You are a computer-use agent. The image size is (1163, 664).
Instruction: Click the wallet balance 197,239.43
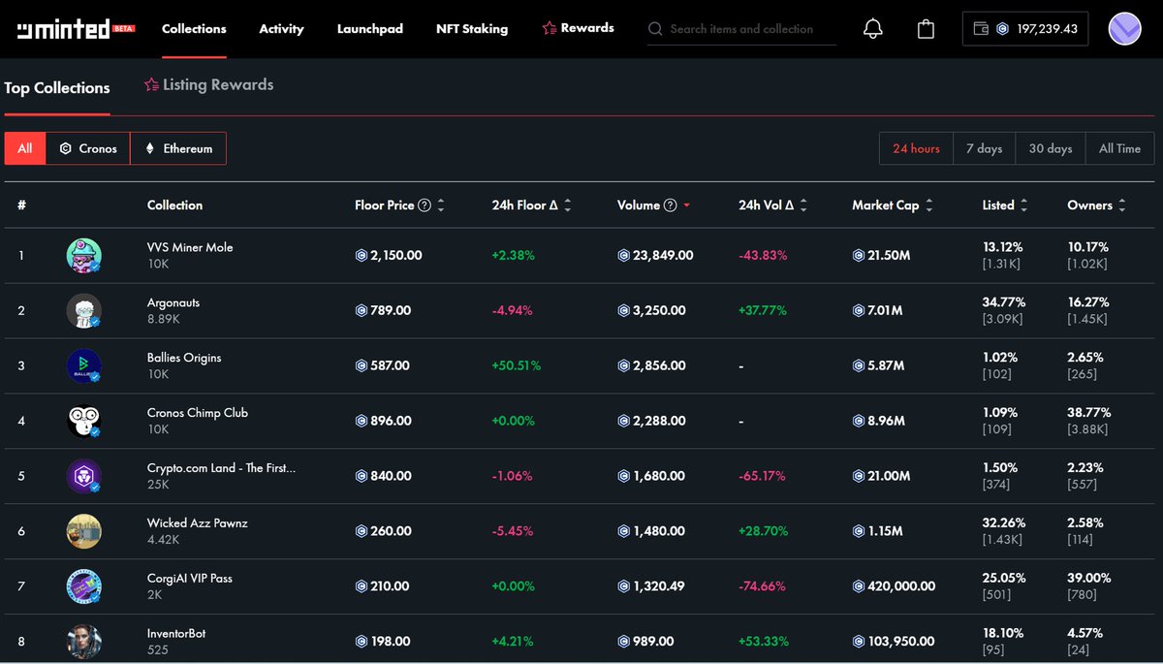1025,29
